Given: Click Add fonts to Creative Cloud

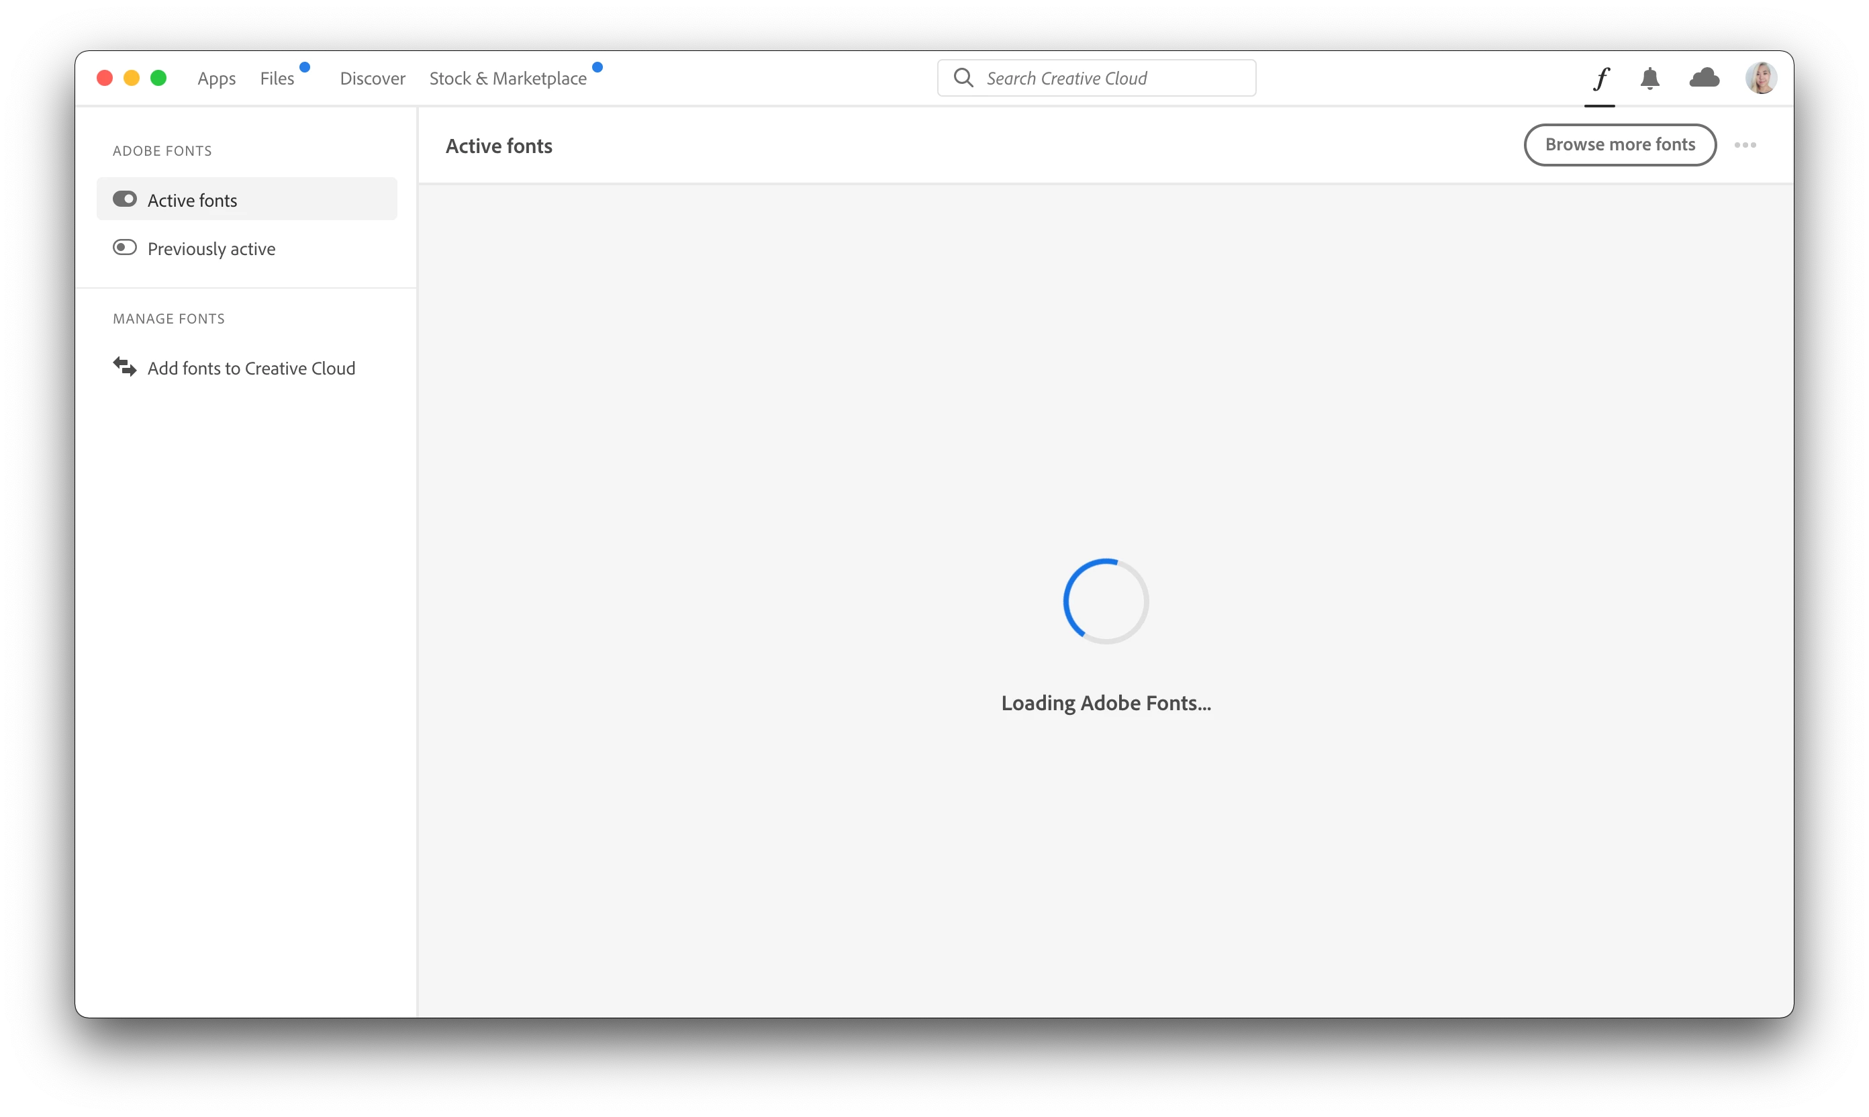Looking at the screenshot, I should (251, 369).
